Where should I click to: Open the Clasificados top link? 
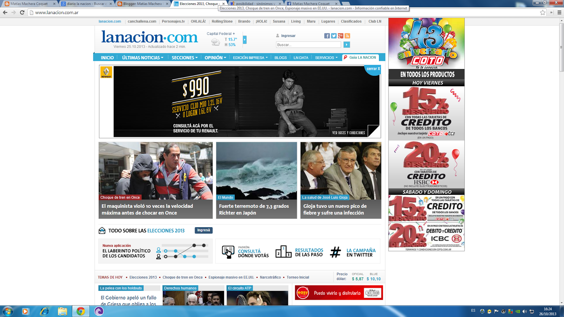(x=351, y=21)
